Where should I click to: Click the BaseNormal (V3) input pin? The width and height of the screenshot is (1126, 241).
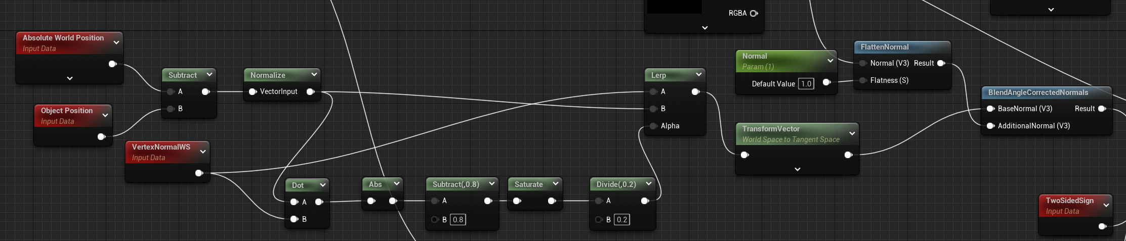click(x=990, y=109)
